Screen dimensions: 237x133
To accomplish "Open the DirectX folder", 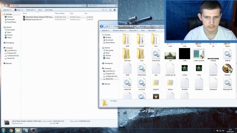I will point(141,40).
